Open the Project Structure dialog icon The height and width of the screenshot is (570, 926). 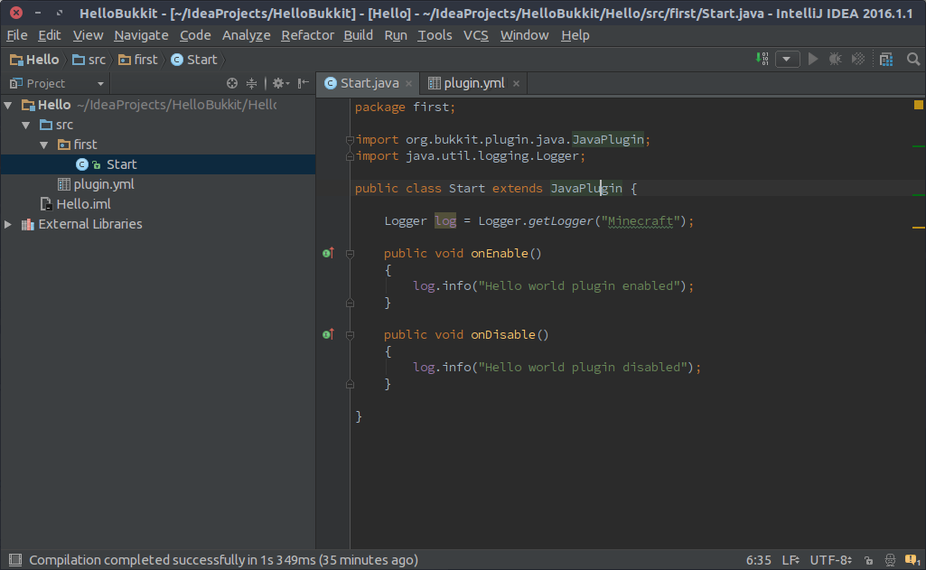pos(886,59)
